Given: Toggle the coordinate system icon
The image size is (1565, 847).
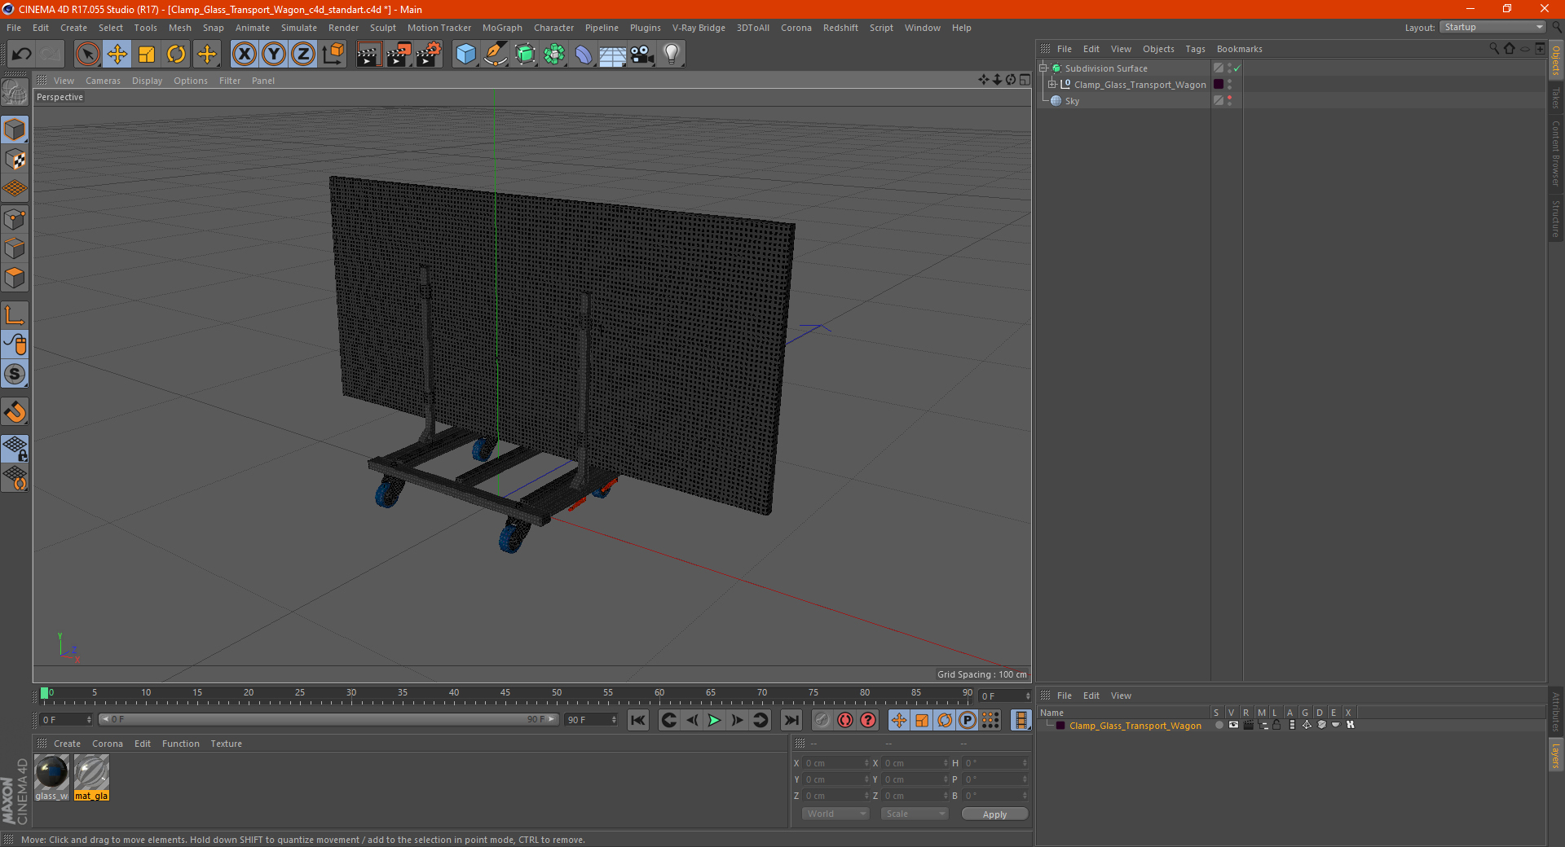Looking at the screenshot, I should click(333, 55).
